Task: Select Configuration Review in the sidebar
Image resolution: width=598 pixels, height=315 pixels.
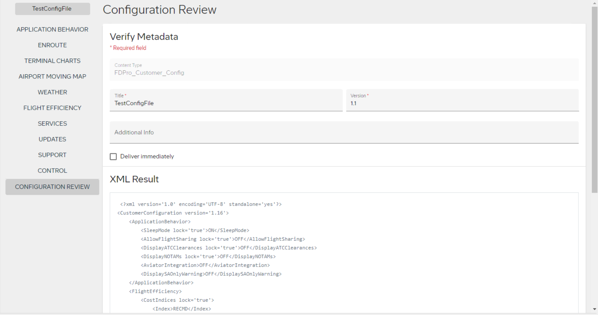Action: coord(52,187)
